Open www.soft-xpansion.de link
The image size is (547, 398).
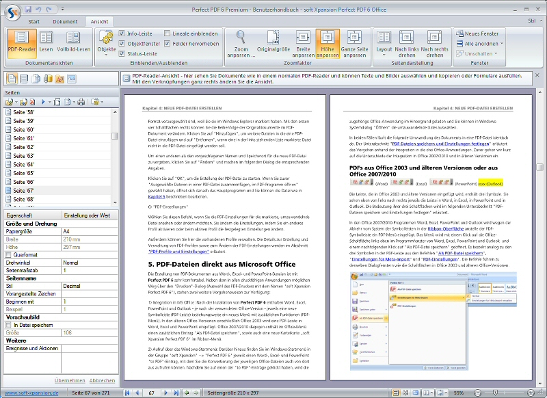point(31,393)
